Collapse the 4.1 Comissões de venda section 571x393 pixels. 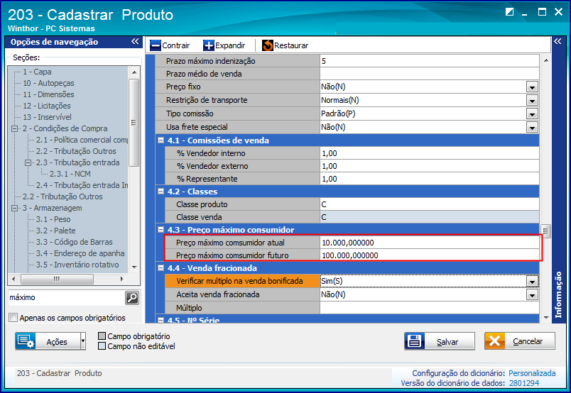[x=161, y=140]
